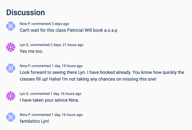Screen dimensions: 192x130
Task: Click Nina P.'s avatar on 'Look forward' comment
Action: pyautogui.click(x=11, y=68)
